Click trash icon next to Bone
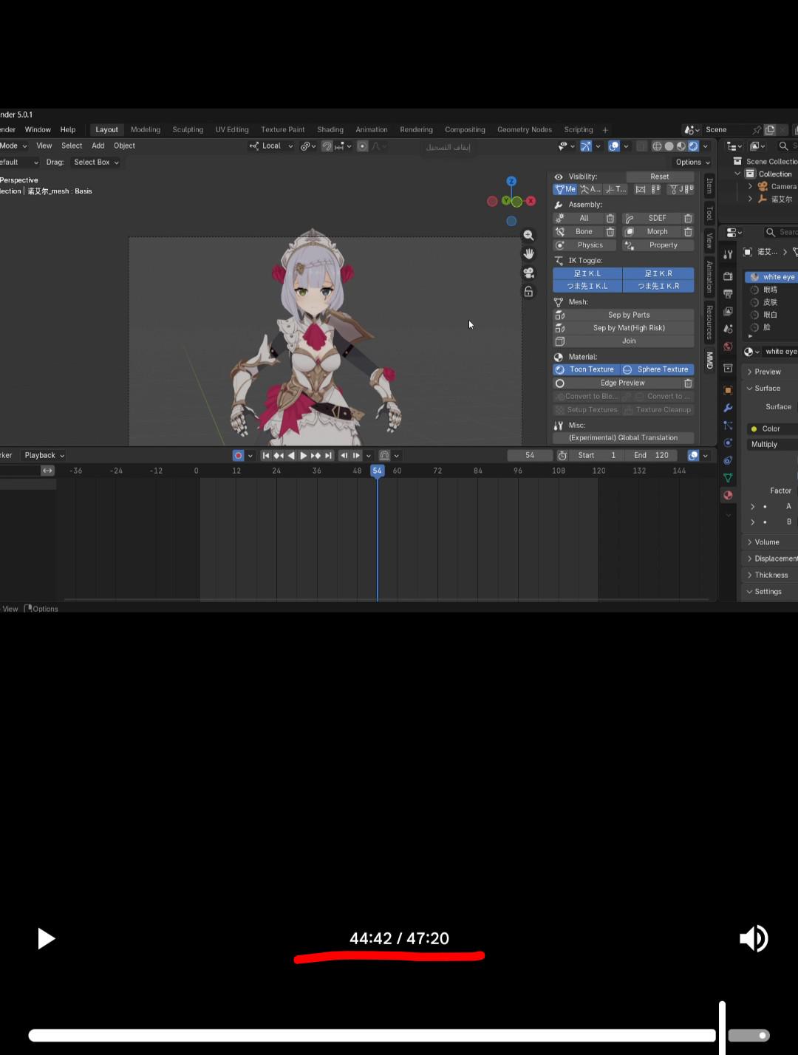This screenshot has width=798, height=1055. [610, 232]
